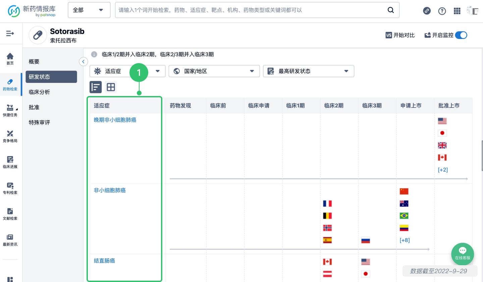This screenshot has width=483, height=282.
Task: Open 非小细胞肺癌 indication link
Action: coord(110,190)
